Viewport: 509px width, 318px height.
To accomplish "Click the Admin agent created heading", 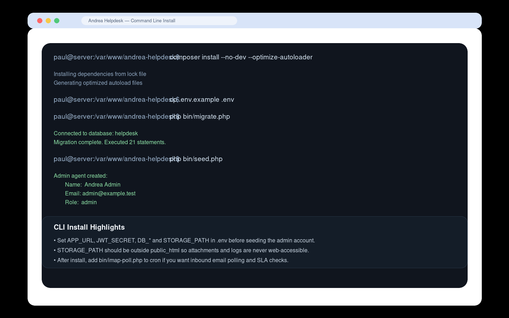I will pyautogui.click(x=81, y=176).
